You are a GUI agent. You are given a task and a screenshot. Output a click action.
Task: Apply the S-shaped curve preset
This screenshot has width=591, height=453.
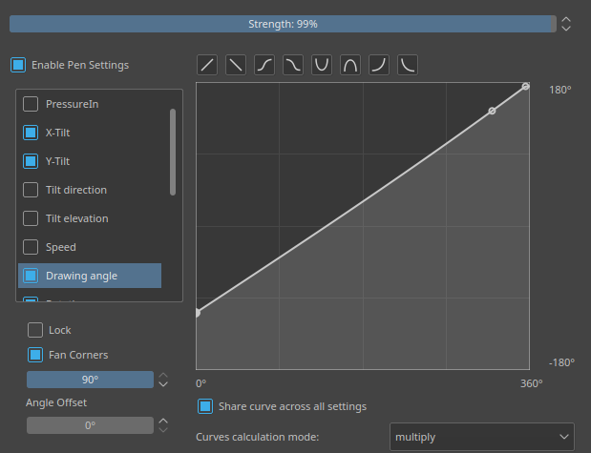click(264, 65)
